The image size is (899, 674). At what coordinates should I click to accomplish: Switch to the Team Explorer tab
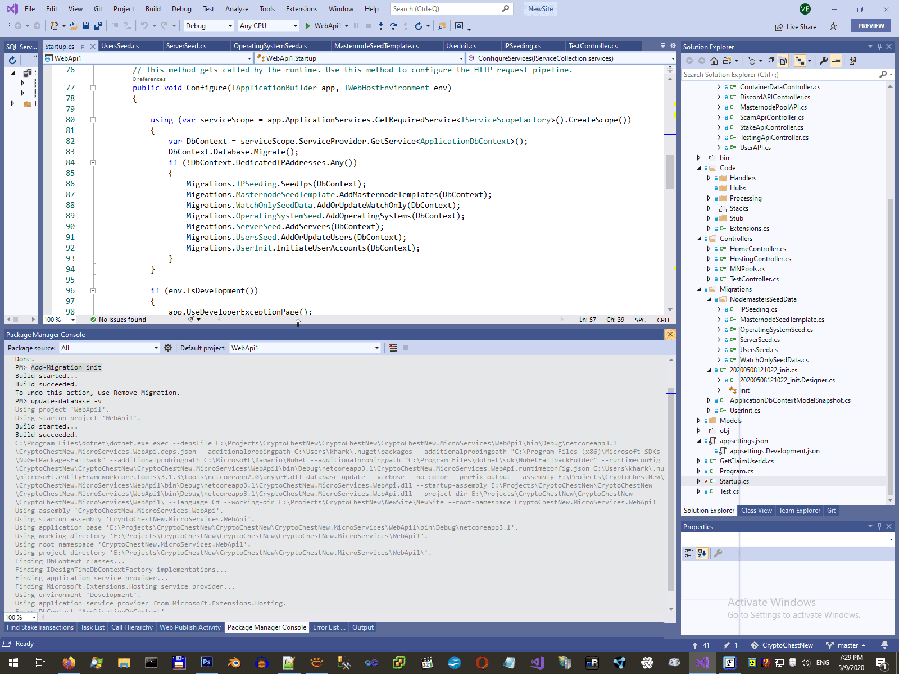[800, 511]
